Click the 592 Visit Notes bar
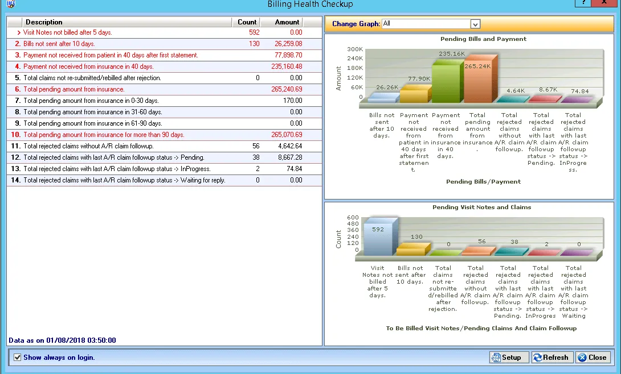 pos(378,237)
